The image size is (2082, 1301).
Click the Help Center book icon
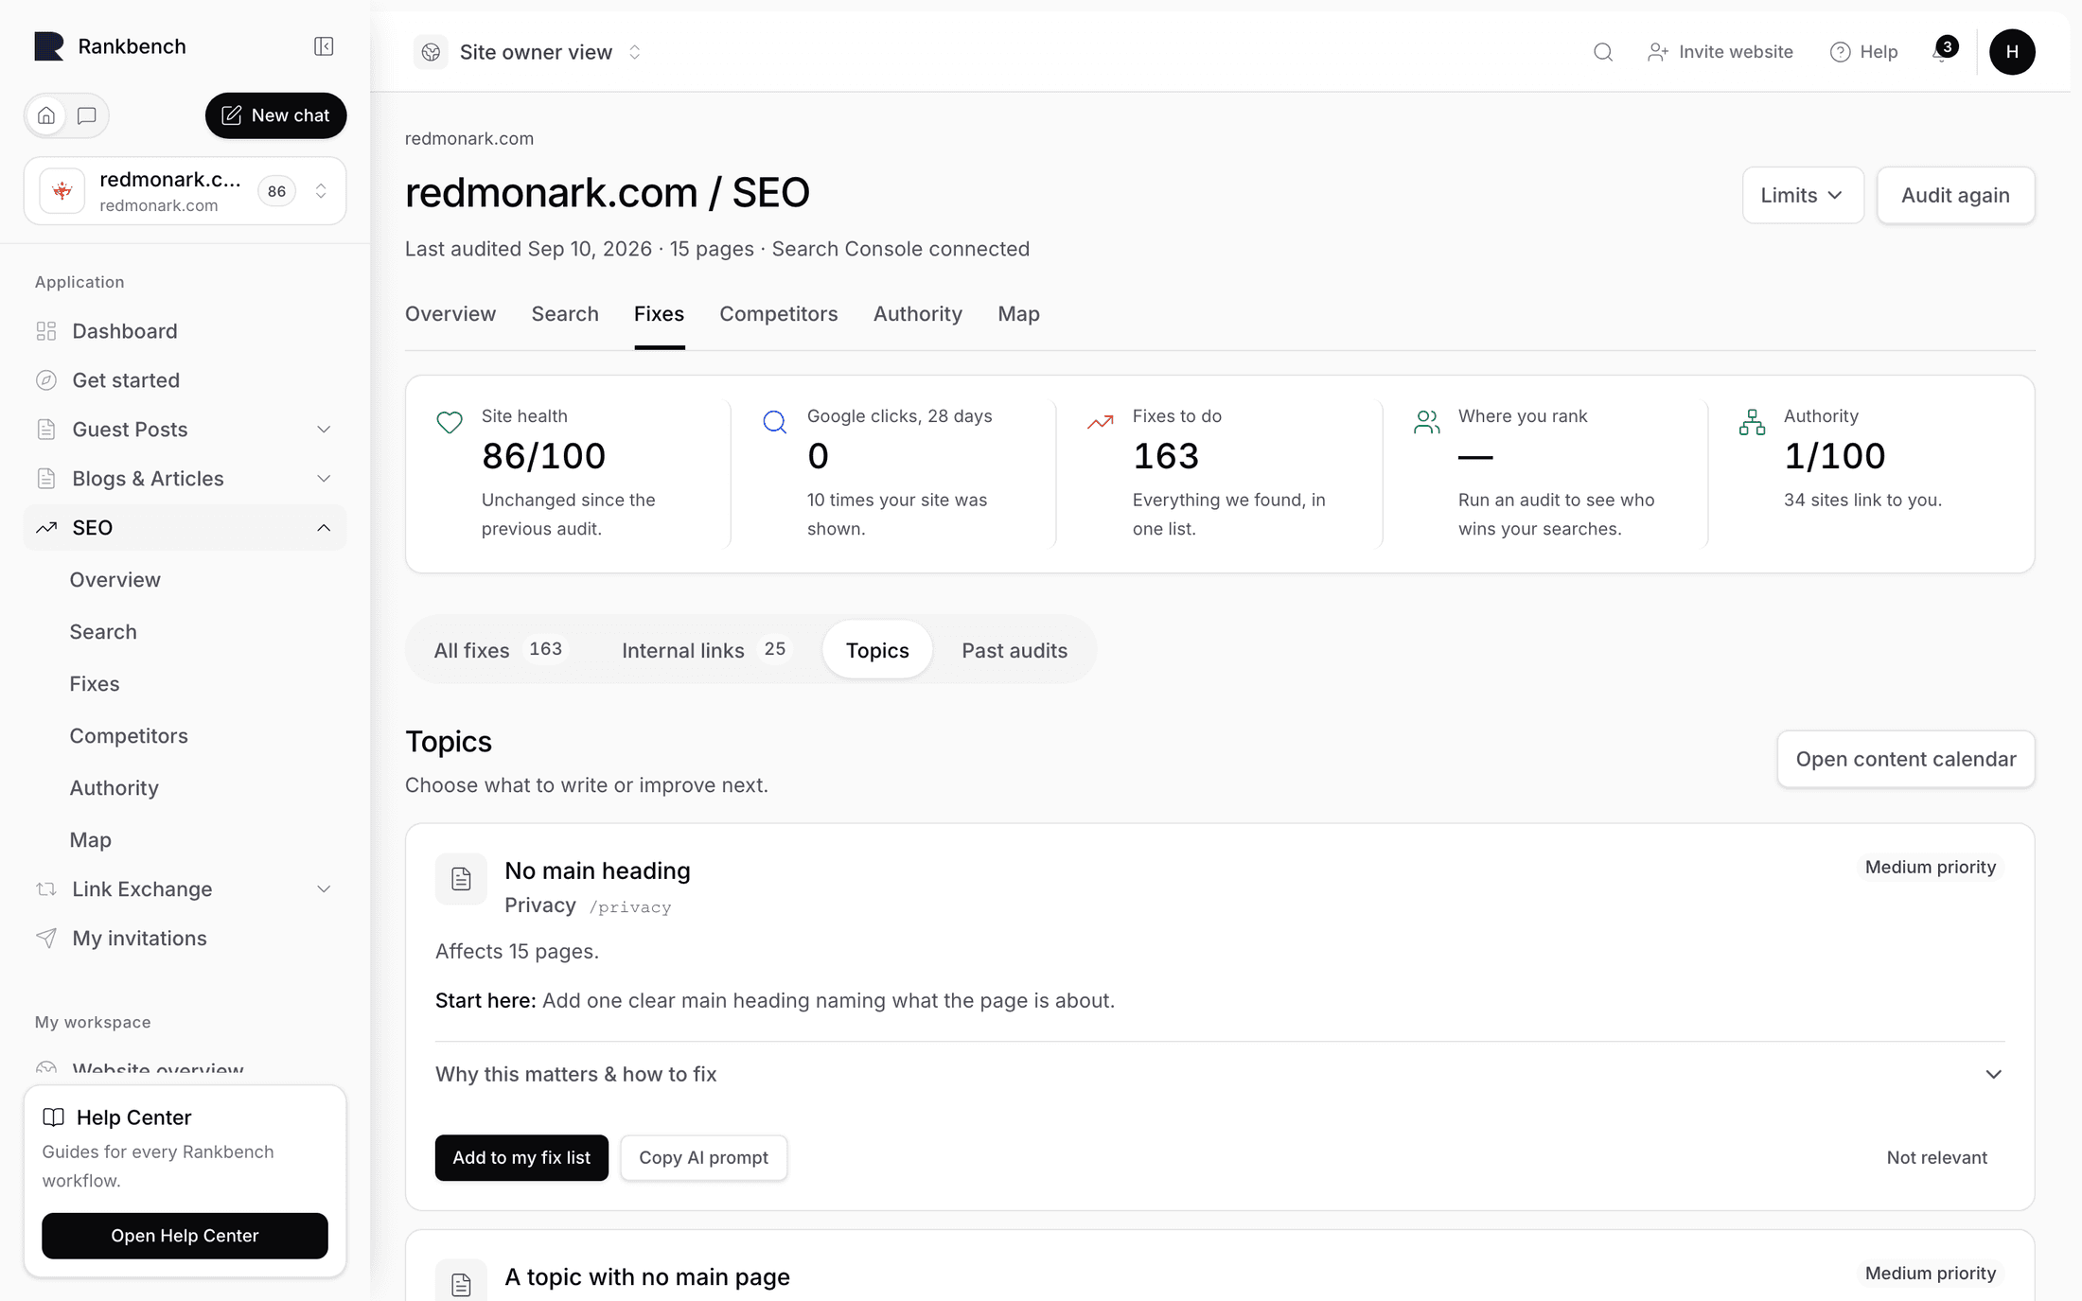pos(54,1117)
